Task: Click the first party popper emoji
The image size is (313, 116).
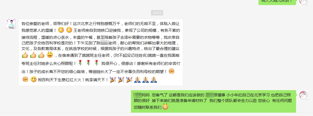Action: pos(113,80)
